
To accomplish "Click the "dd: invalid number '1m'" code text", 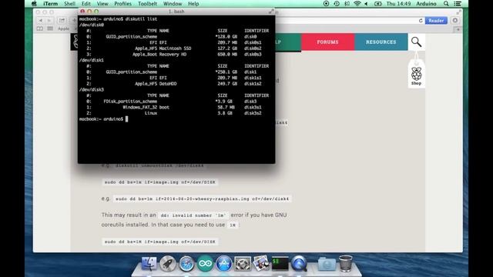I will (193, 215).
